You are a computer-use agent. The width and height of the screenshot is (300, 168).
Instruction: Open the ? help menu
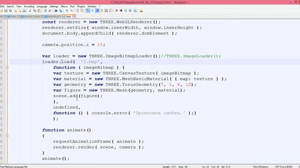[100, 6]
